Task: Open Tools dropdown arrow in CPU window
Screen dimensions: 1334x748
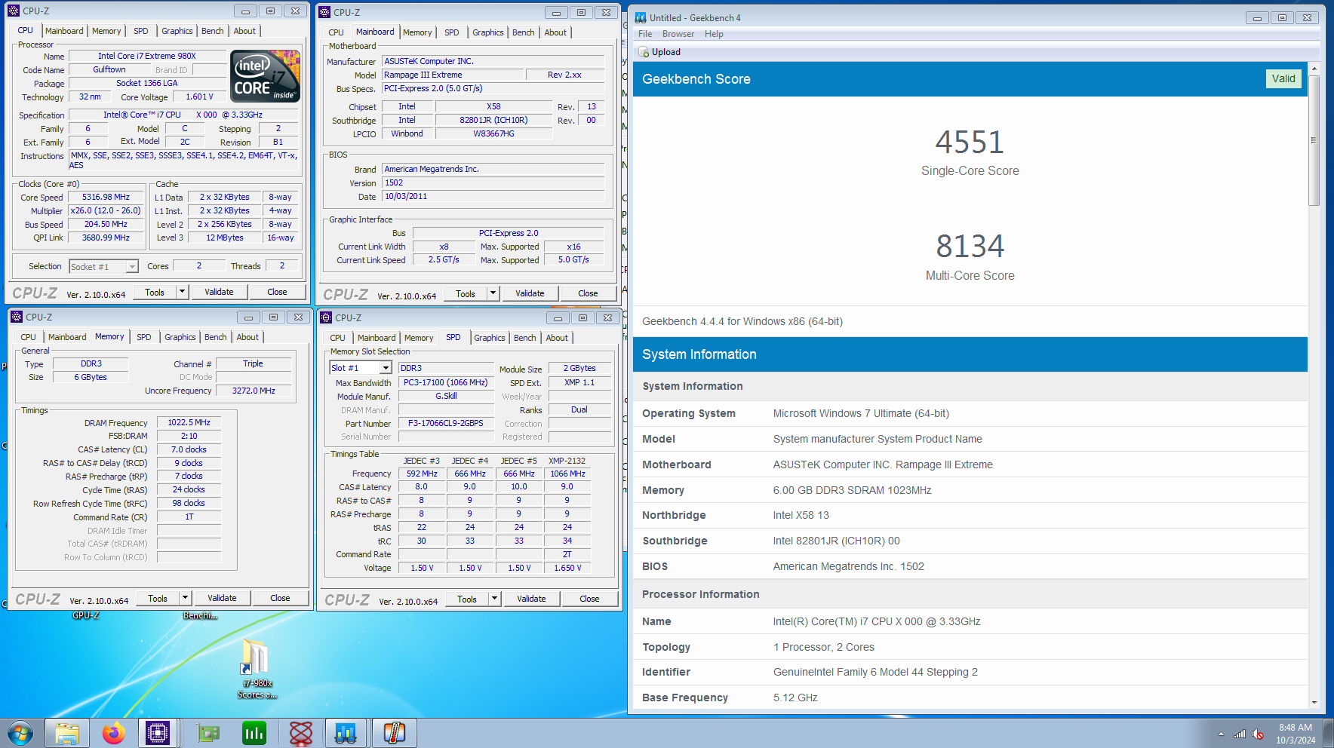Action: (x=182, y=292)
